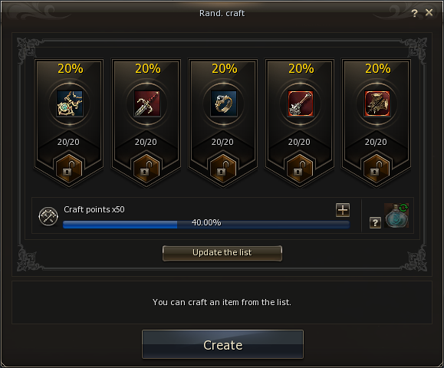
Task: Select the mace weapon item icon
Action: point(300,103)
